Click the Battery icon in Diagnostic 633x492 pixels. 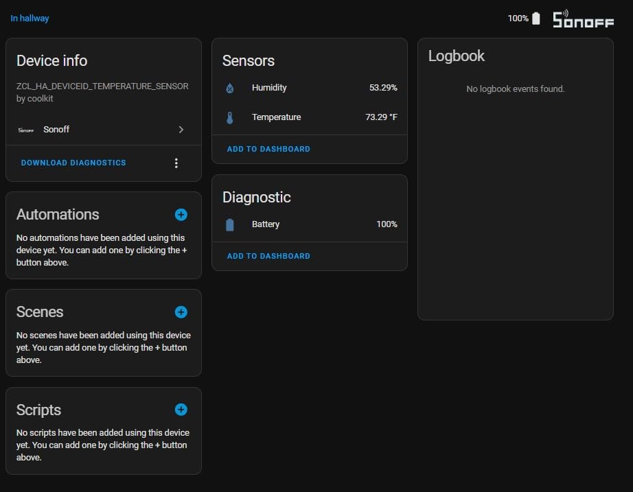click(x=230, y=224)
